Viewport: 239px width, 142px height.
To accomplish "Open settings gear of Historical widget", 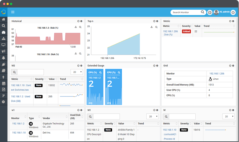I will [x=81, y=21].
